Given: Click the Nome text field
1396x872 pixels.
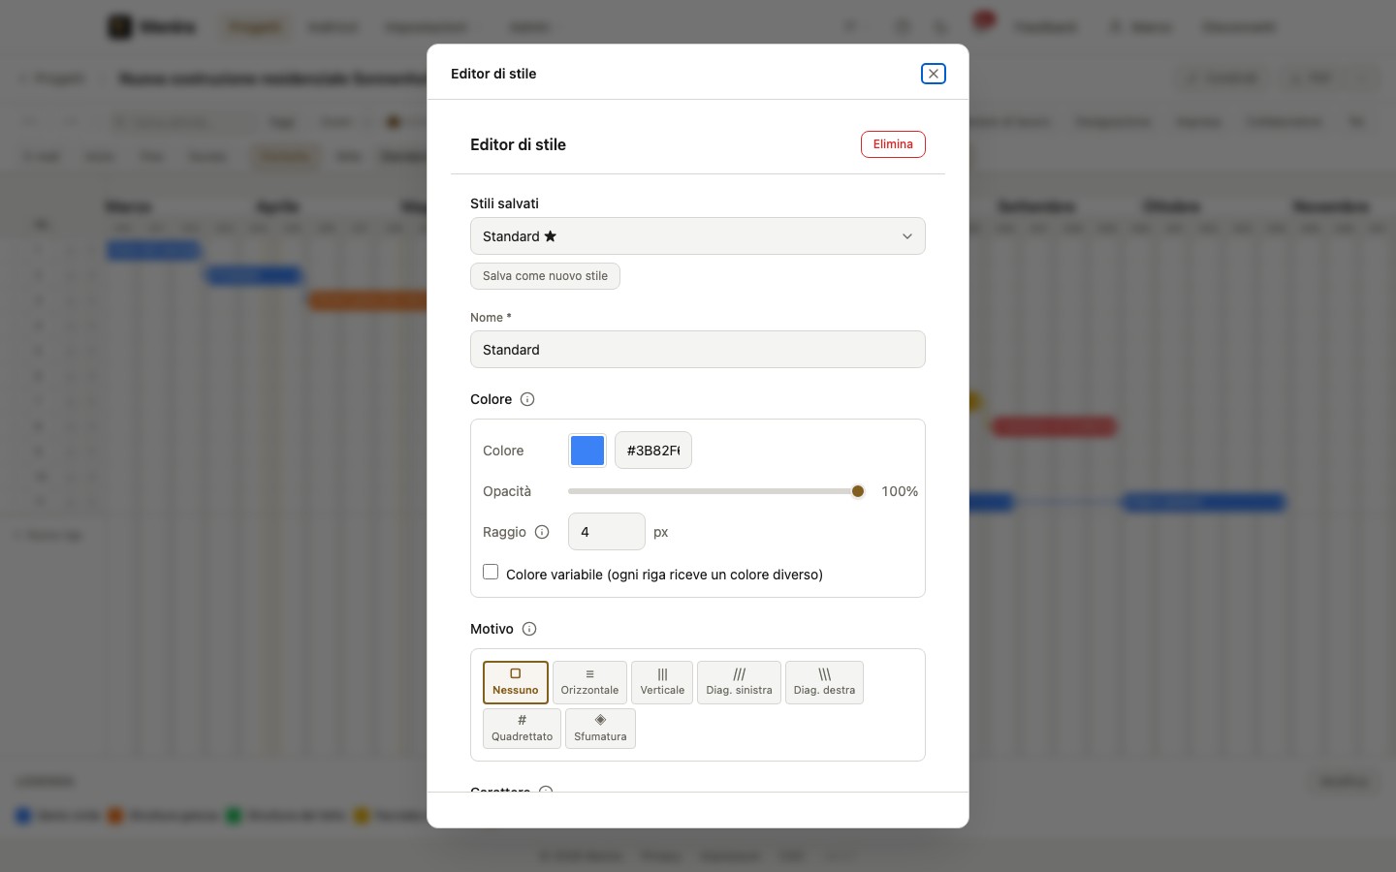Looking at the screenshot, I should (x=698, y=350).
